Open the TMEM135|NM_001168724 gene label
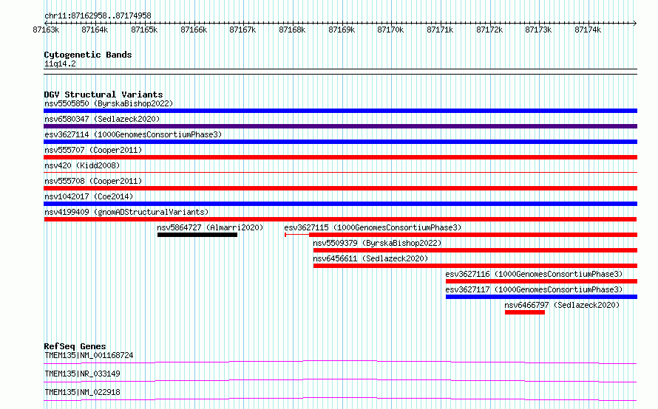 [x=89, y=355]
